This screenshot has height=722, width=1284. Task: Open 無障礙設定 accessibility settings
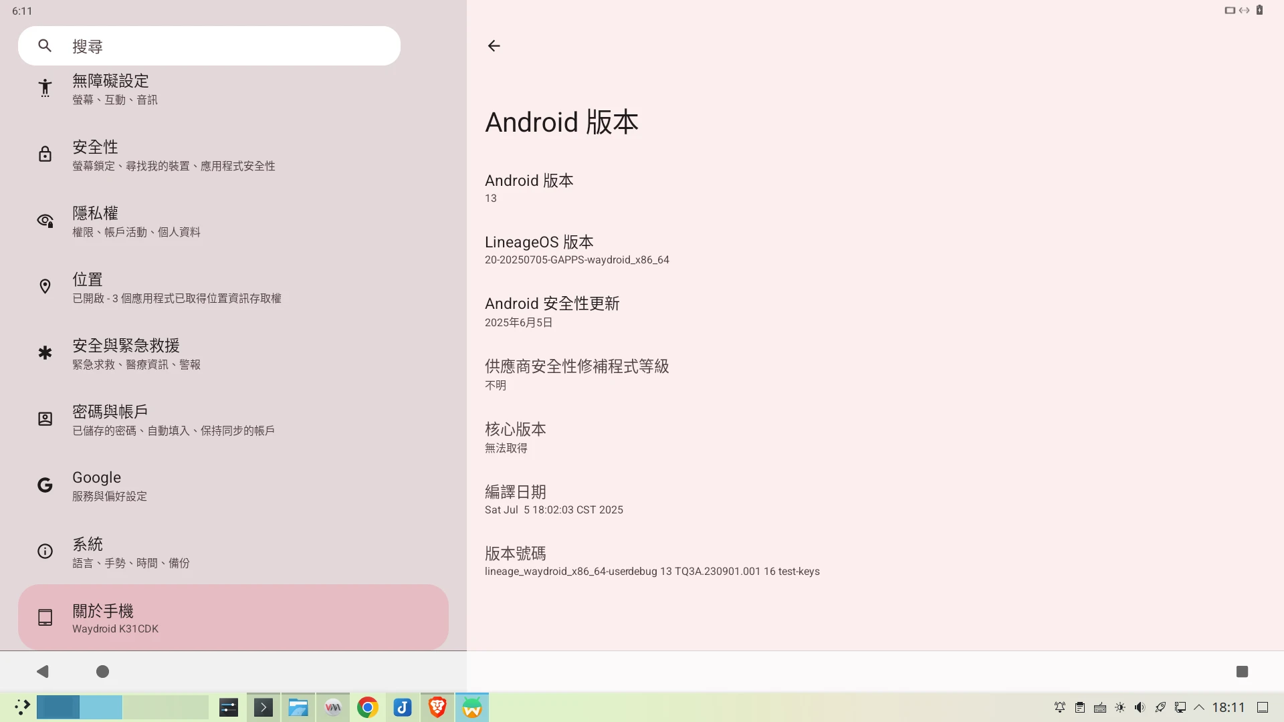click(x=233, y=89)
